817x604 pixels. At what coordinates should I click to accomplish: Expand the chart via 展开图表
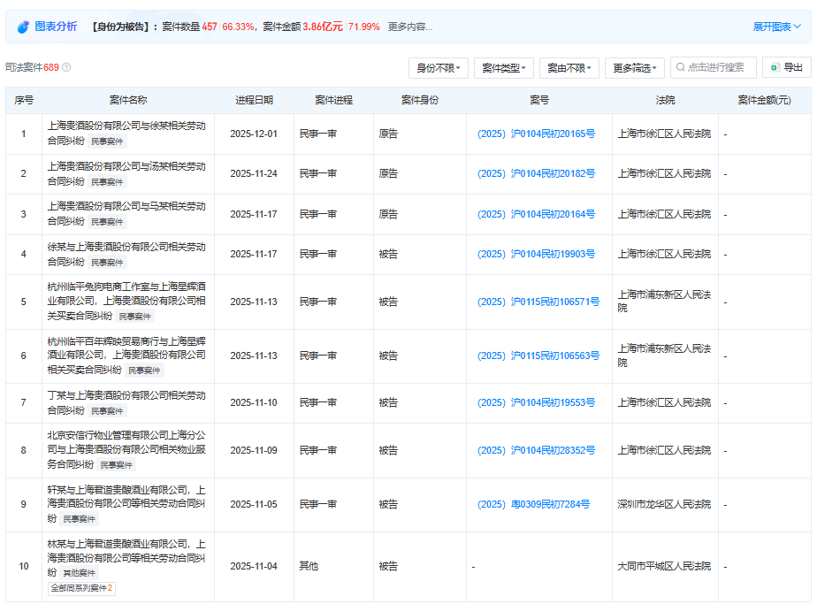[x=777, y=27]
